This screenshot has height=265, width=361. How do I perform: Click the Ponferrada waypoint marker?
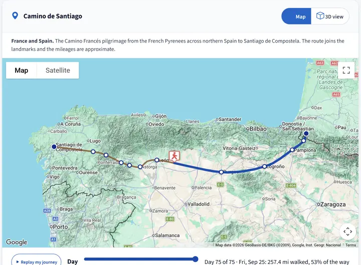[x=121, y=163]
